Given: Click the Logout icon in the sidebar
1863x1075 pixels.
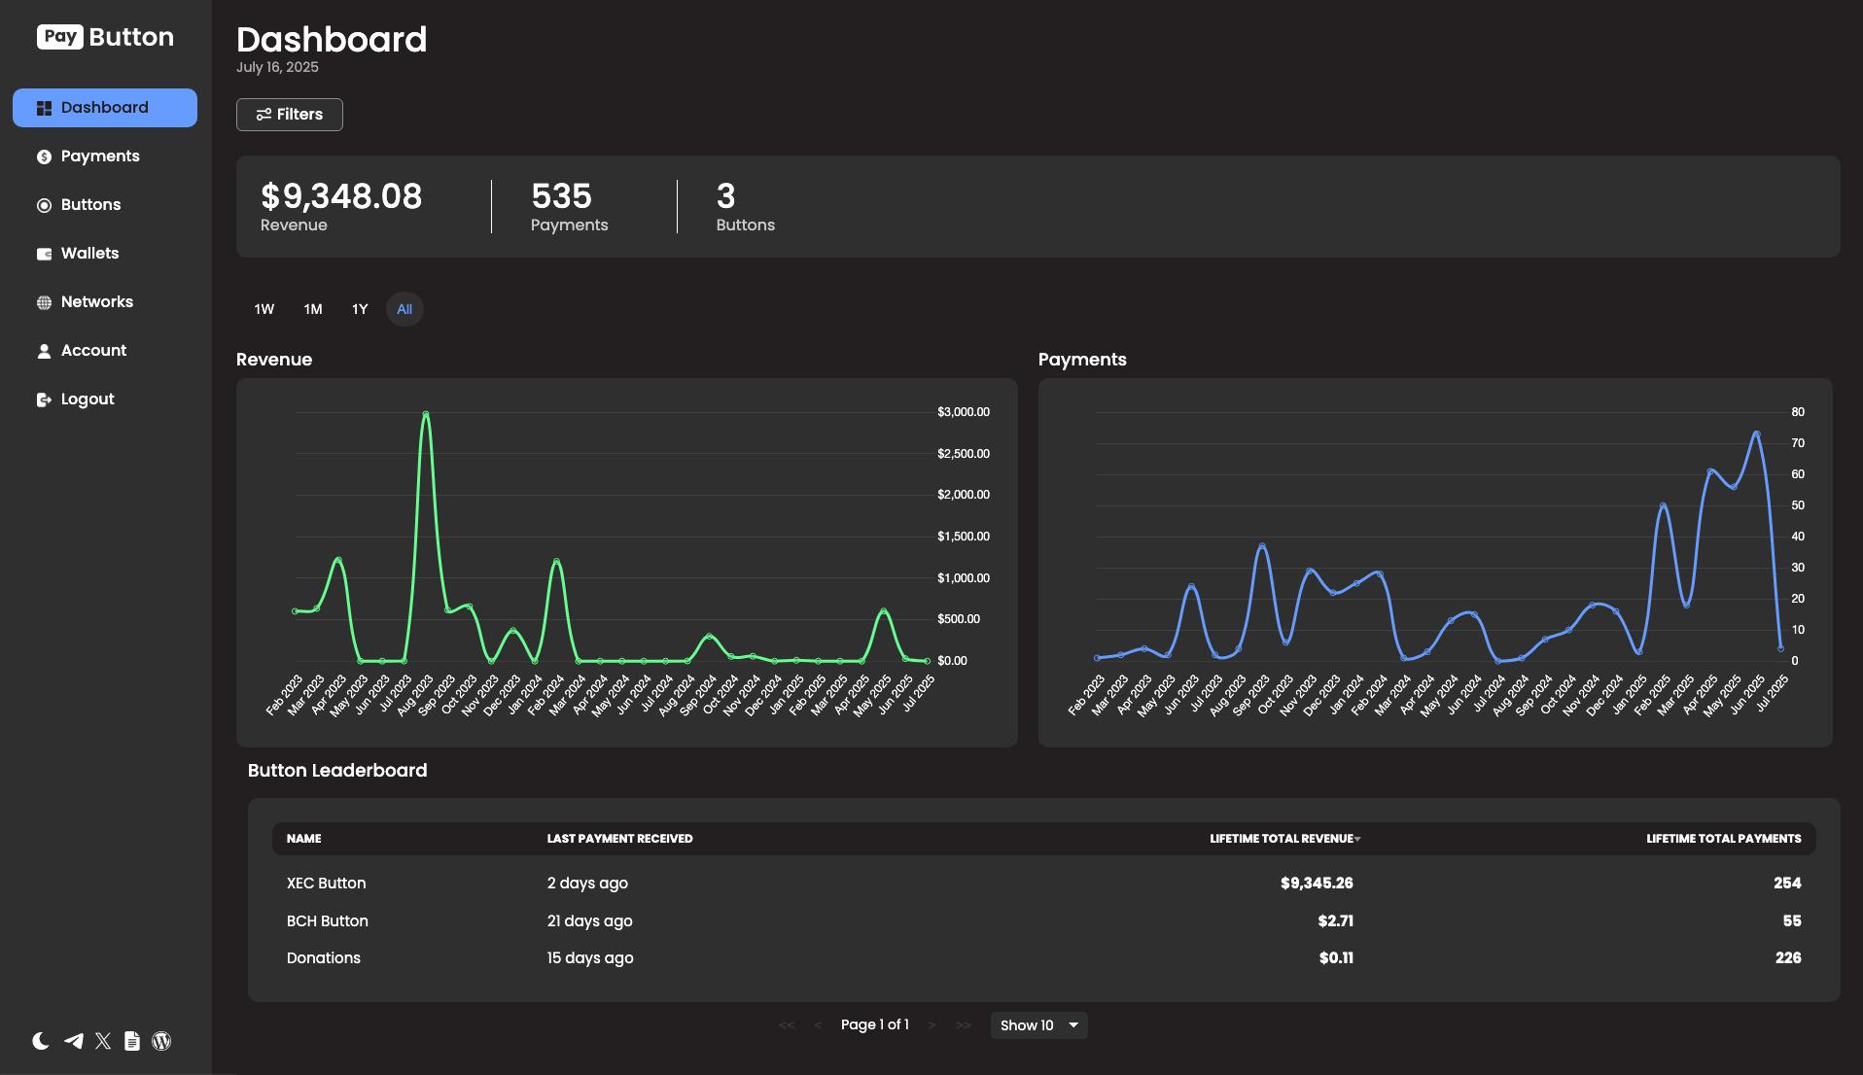Looking at the screenshot, I should point(45,399).
